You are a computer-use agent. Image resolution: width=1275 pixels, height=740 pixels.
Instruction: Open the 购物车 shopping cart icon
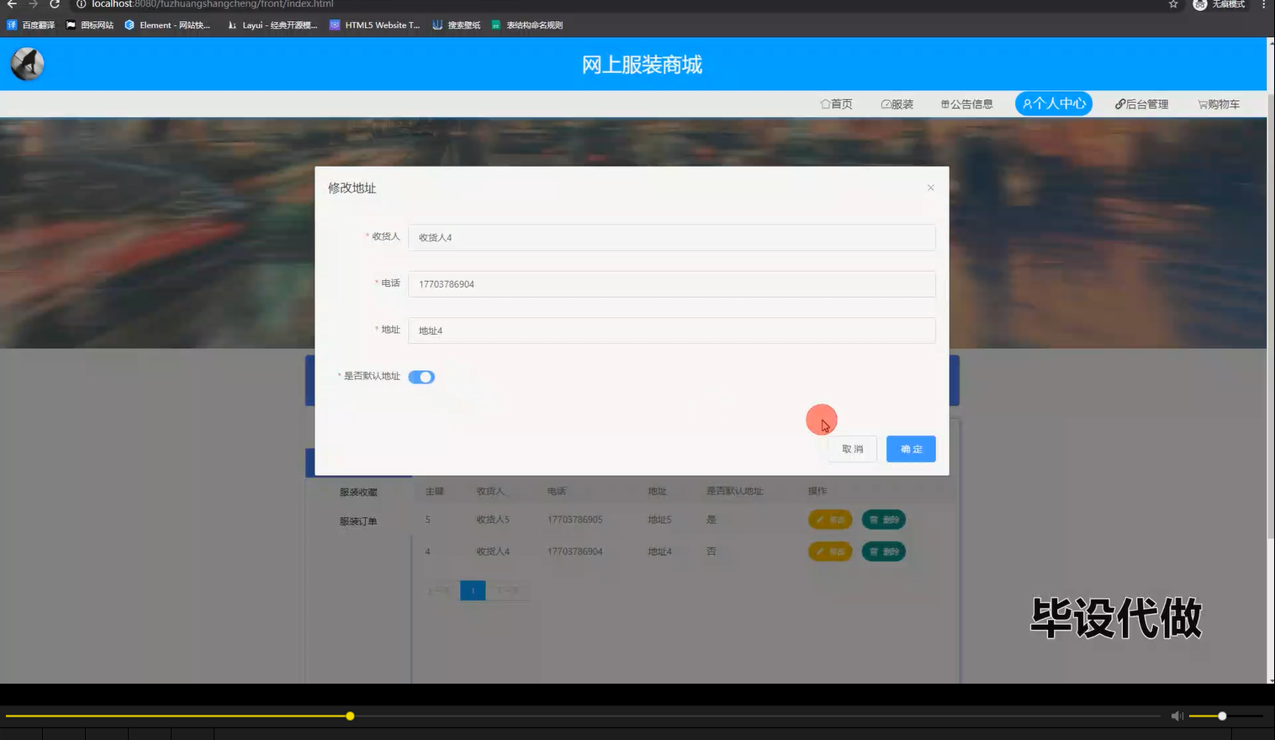1202,103
